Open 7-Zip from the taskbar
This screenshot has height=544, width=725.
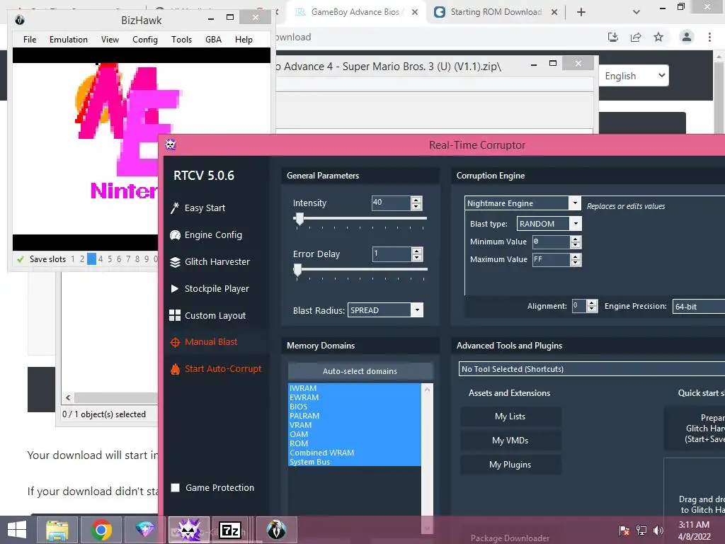click(230, 530)
